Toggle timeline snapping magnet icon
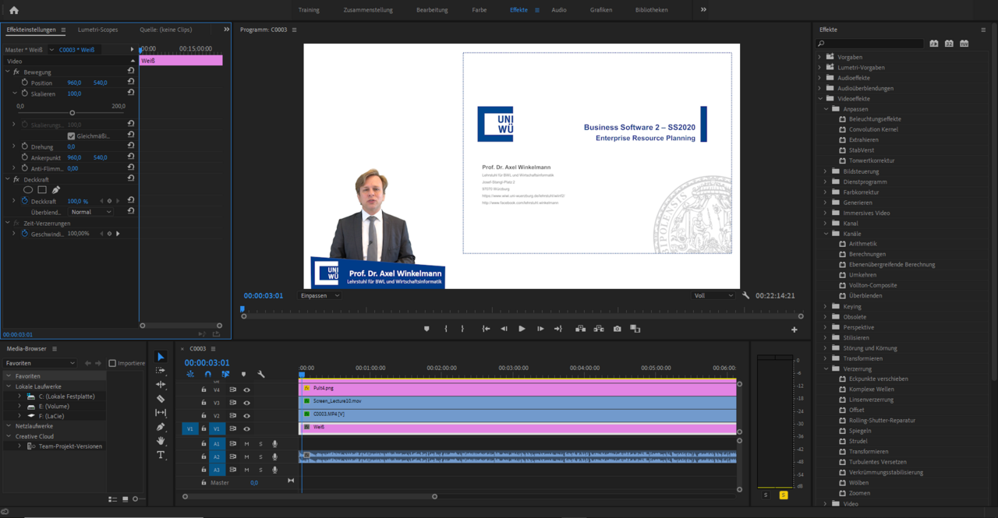Viewport: 998px width, 518px height. tap(208, 375)
